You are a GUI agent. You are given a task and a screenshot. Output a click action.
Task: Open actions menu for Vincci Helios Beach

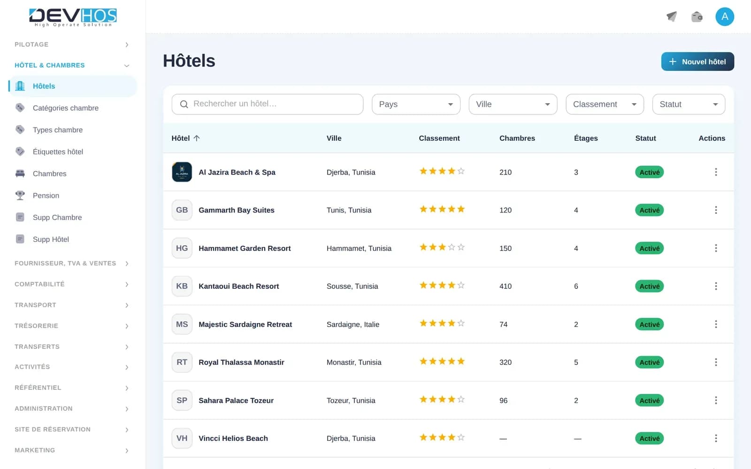pos(716,438)
